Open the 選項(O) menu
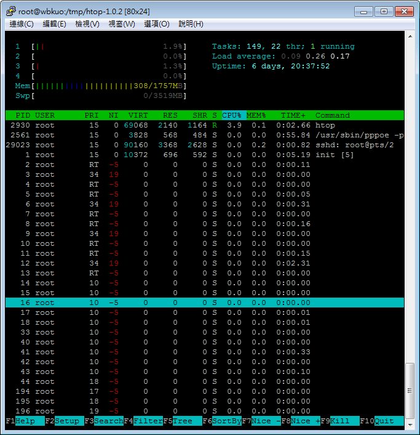 coord(156,24)
